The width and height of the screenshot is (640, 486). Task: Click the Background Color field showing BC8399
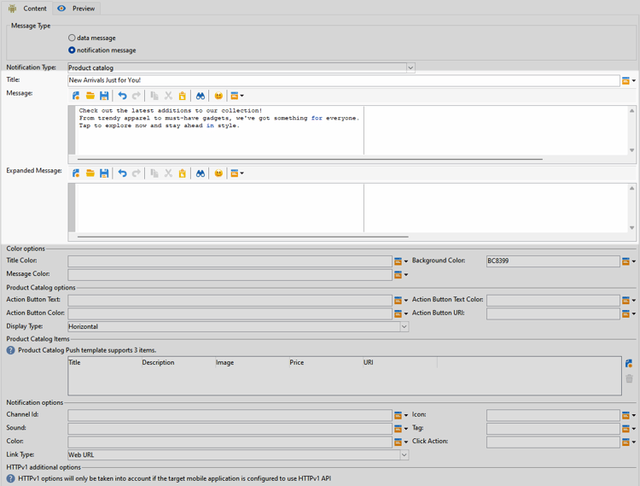tap(553, 261)
